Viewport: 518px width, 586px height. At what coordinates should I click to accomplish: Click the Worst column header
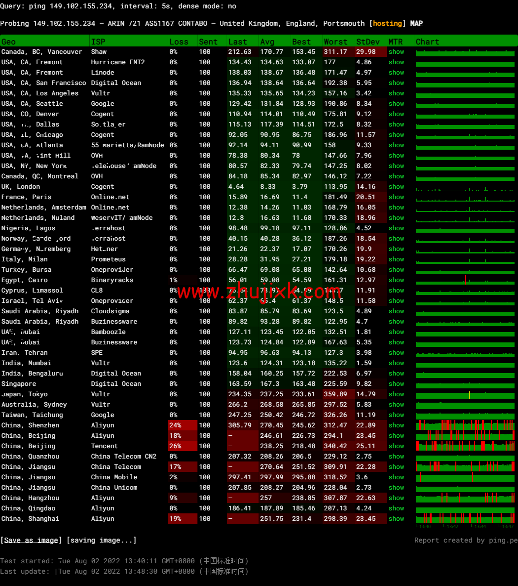335,42
